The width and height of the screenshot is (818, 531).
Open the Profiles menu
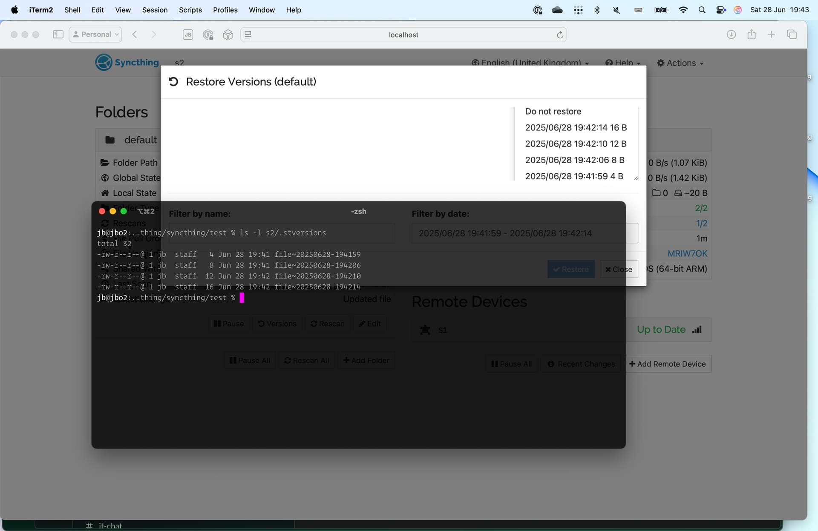click(x=225, y=10)
